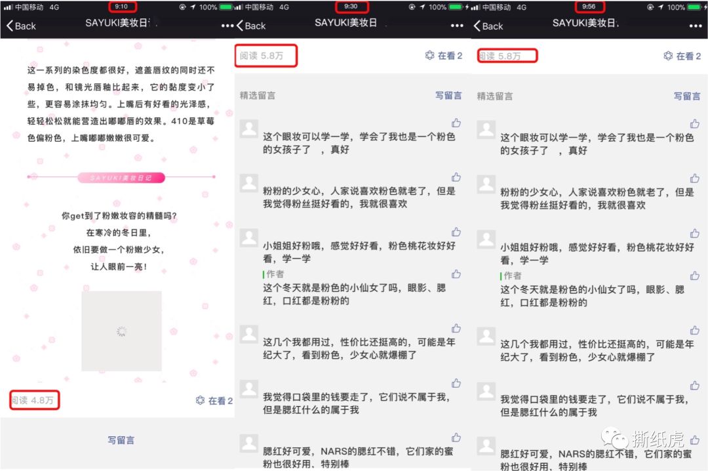This screenshot has width=708, height=471.
Task: Click 写留言 next to 精选留言 in 9:30 screen
Action: (448, 96)
